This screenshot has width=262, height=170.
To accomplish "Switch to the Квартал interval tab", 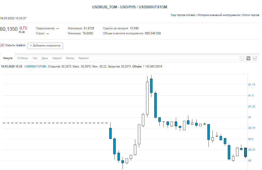I will click(x=83, y=58).
